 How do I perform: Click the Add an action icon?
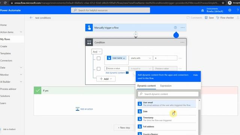coord(78,109)
